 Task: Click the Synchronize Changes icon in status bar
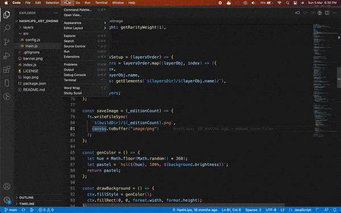23,210
